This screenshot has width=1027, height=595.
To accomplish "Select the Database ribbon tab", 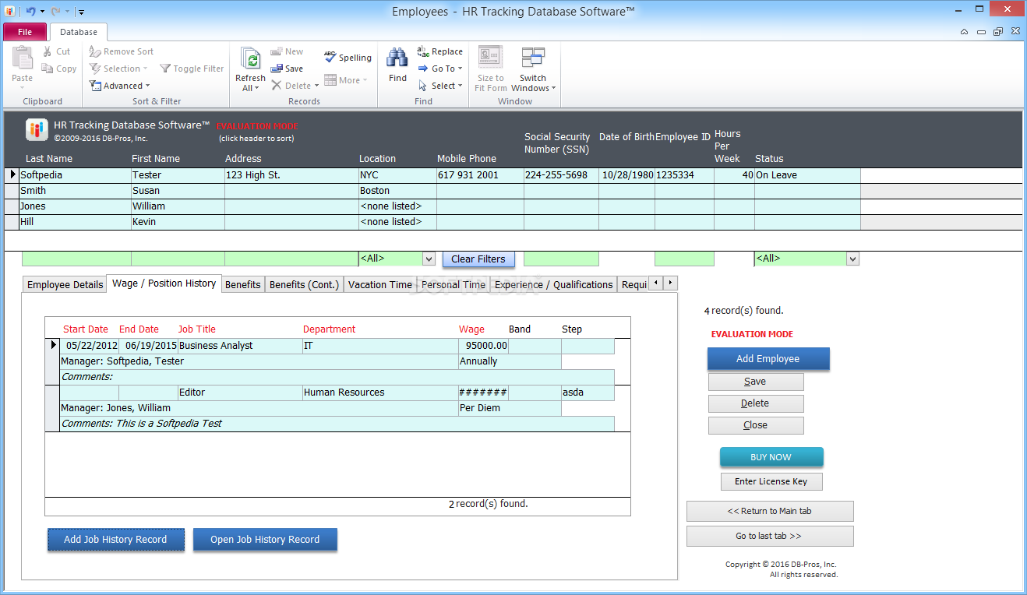I will (x=79, y=32).
